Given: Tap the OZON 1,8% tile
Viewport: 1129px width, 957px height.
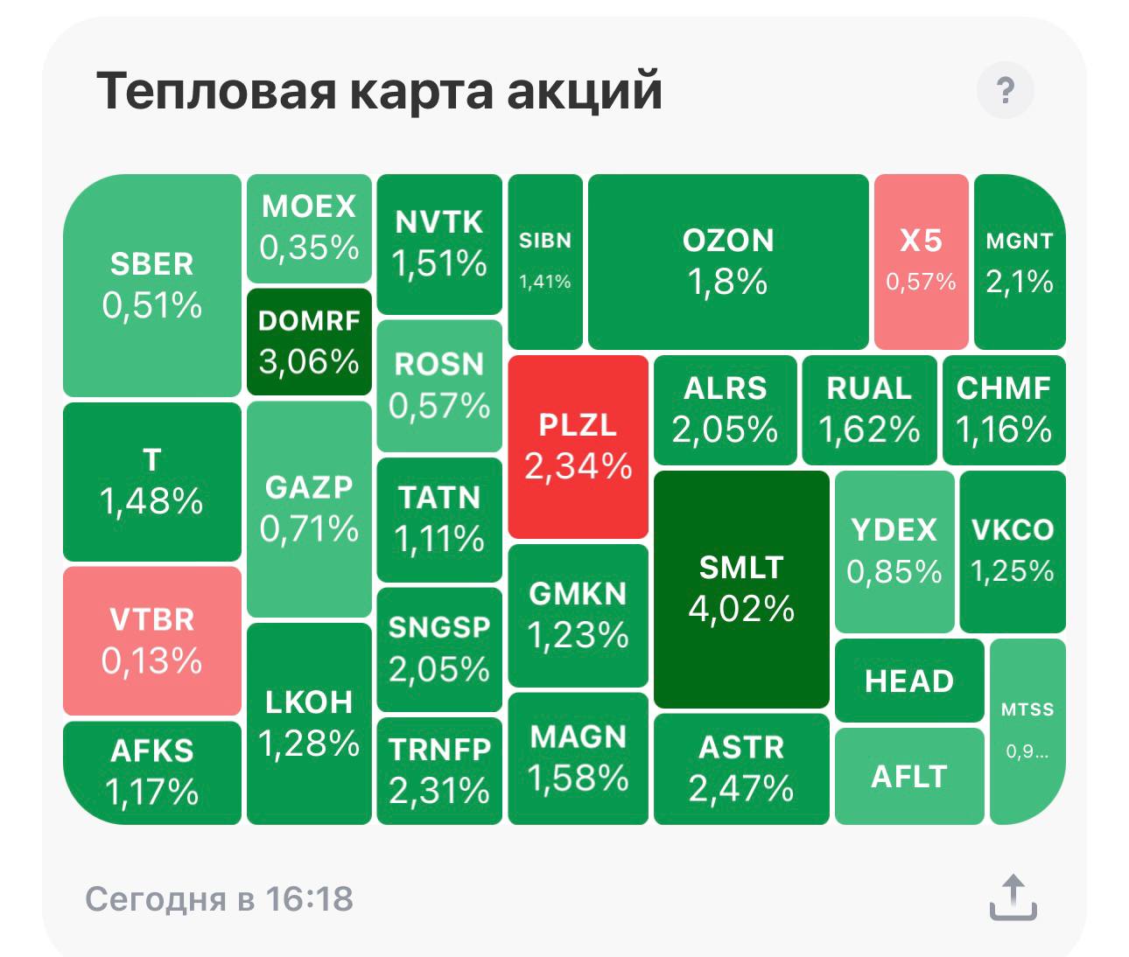Looking at the screenshot, I should coord(728,262).
